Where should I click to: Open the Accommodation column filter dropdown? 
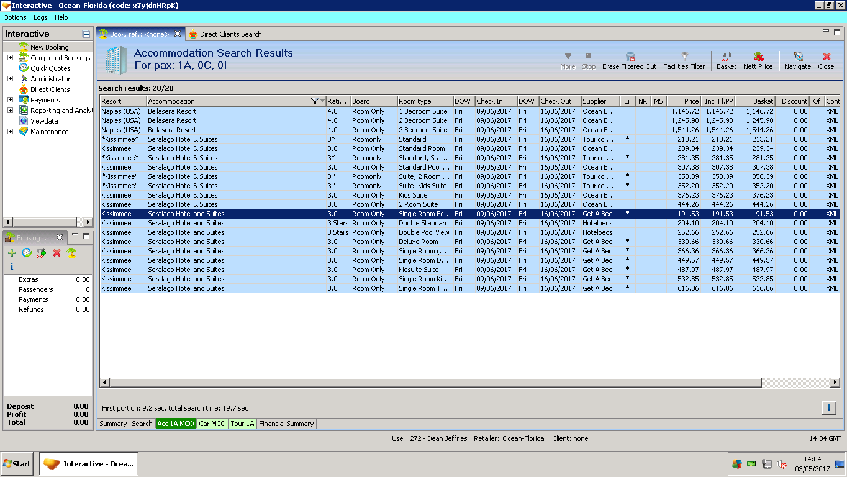point(317,101)
